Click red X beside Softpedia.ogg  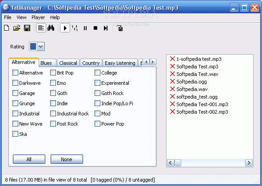point(172,81)
